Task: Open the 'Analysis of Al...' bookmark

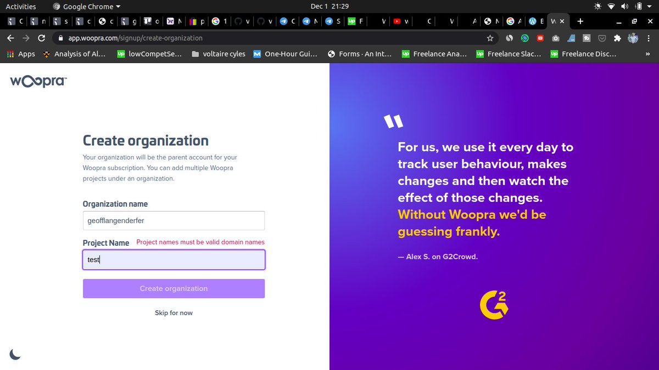Action: 74,54
